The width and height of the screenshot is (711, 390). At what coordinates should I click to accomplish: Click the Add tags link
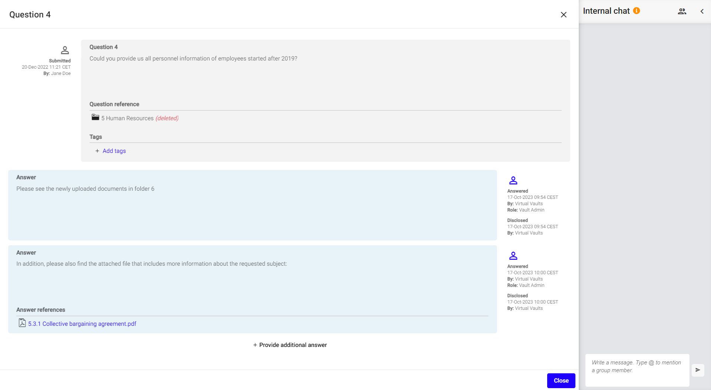pyautogui.click(x=114, y=151)
